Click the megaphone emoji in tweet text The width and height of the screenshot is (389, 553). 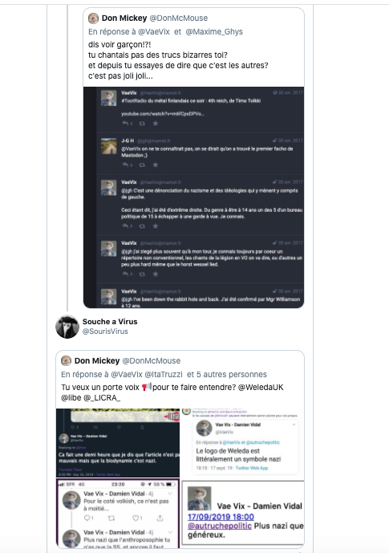(x=146, y=387)
